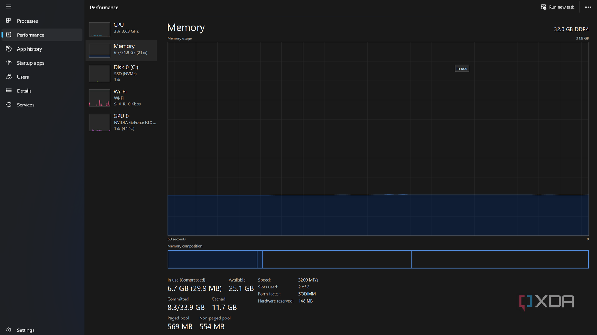The image size is (597, 335).
Task: Click the 8.3/33.9 GB Committed value
Action: click(186, 308)
